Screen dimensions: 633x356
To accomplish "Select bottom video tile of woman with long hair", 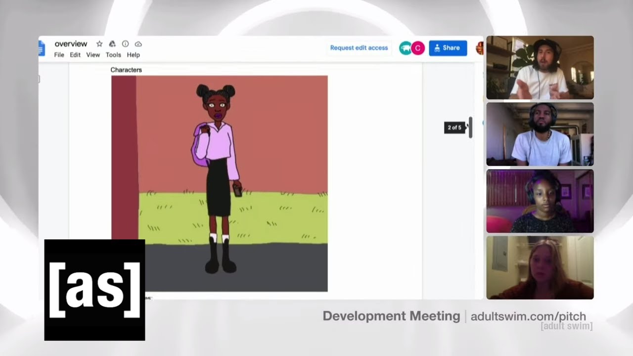I will click(540, 267).
